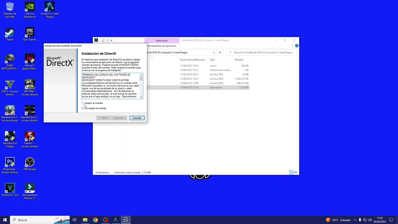Screen dimensions: 398x224
Task: Open the volume control in system tray
Action: tap(370, 220)
